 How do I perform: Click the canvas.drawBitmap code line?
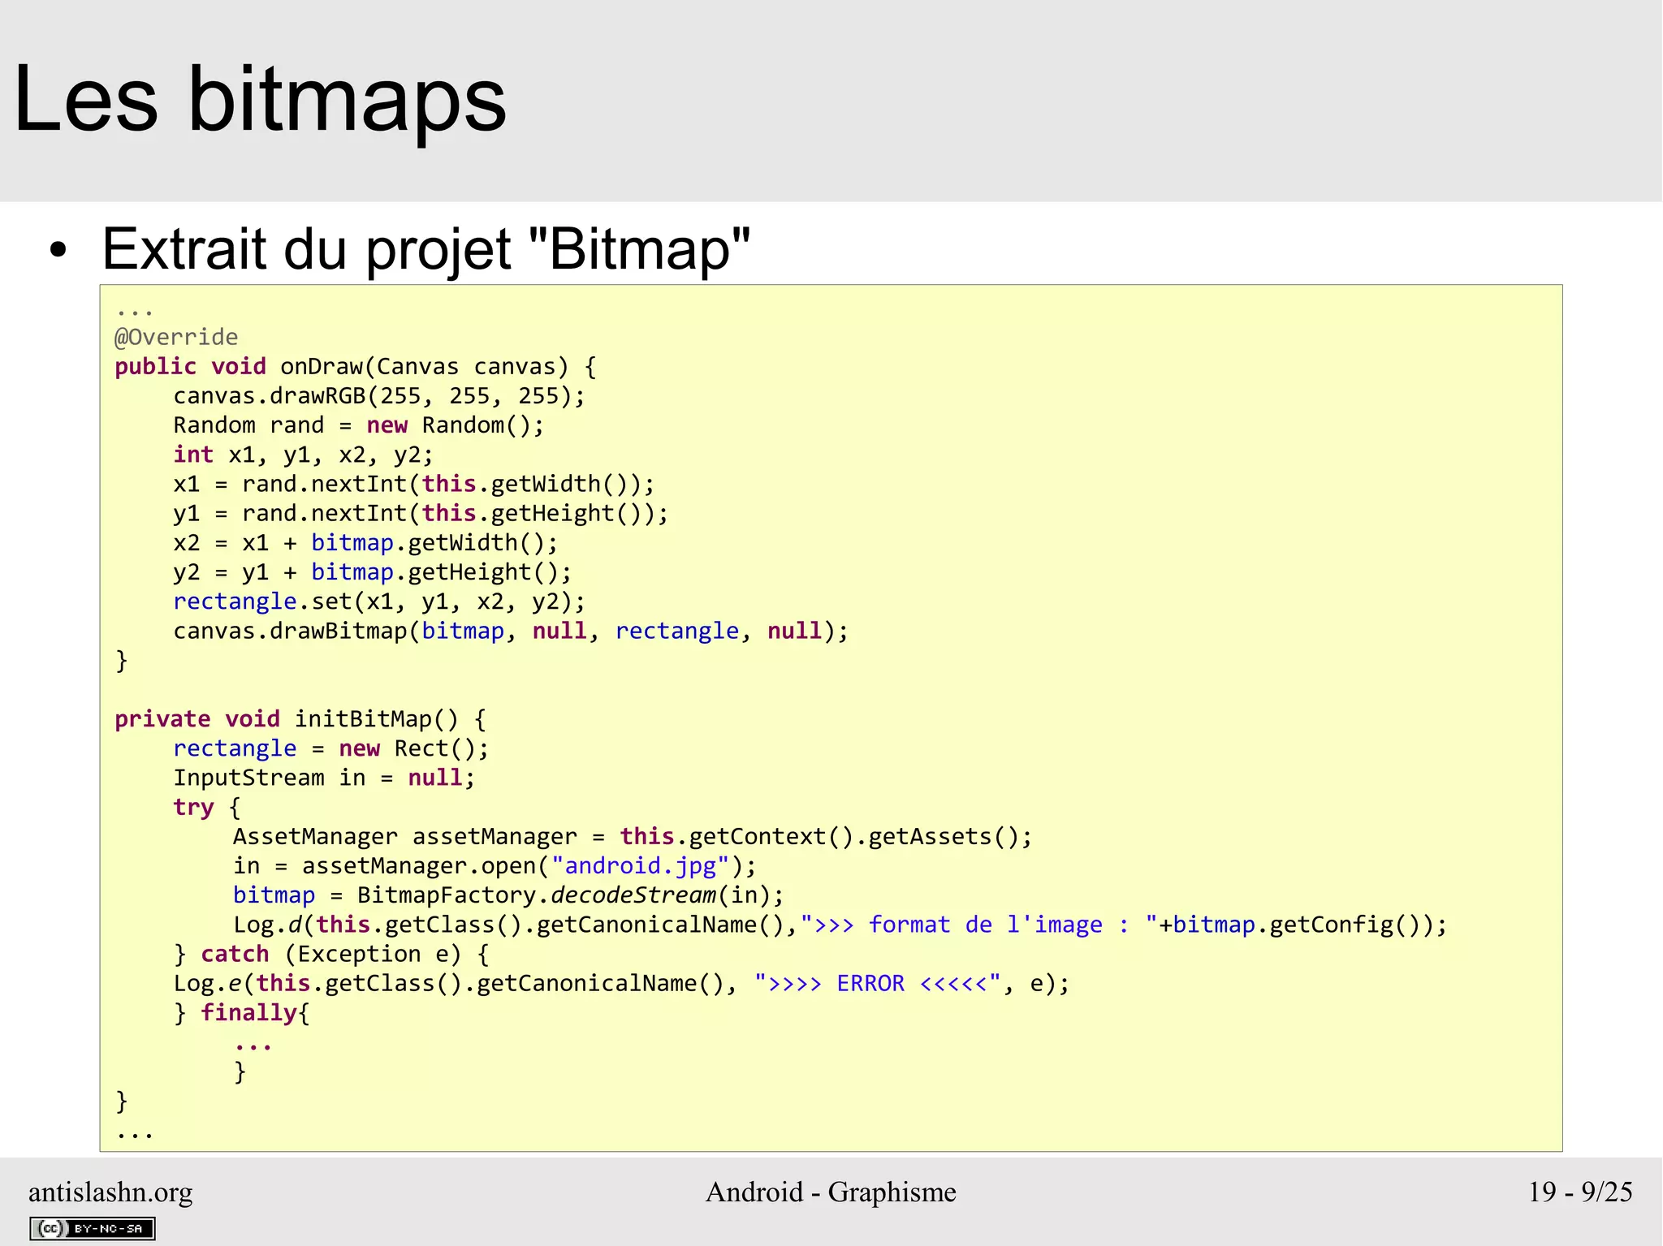pyautogui.click(x=511, y=631)
